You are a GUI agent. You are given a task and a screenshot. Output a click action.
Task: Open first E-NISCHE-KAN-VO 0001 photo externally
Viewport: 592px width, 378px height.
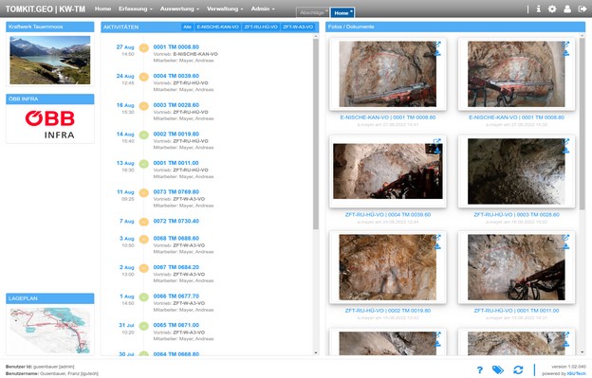(437, 45)
